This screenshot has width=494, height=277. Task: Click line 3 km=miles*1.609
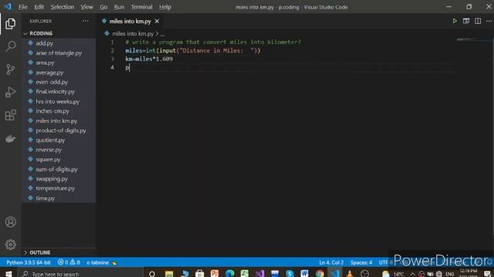point(149,59)
